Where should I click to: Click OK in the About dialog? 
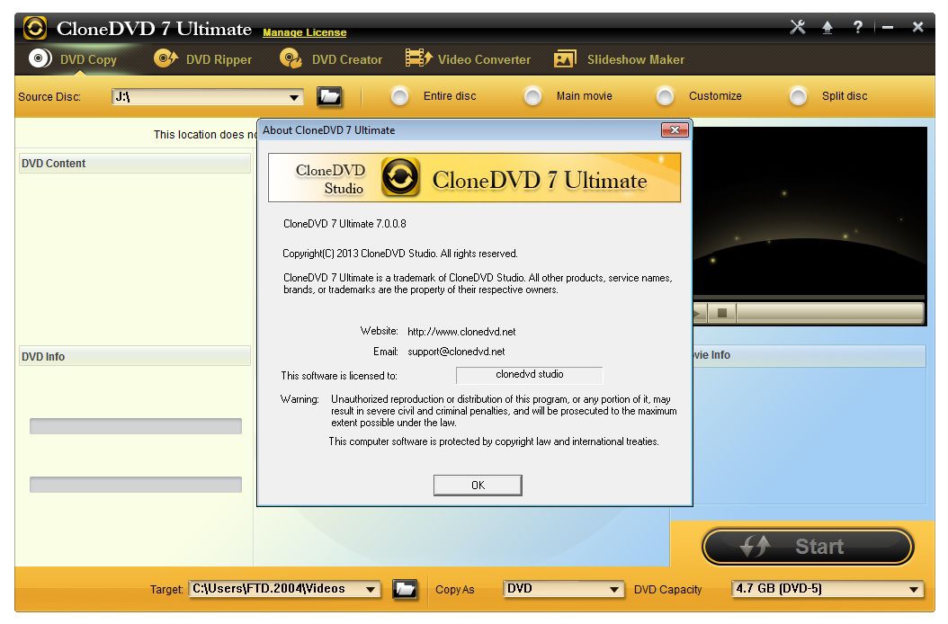click(478, 485)
